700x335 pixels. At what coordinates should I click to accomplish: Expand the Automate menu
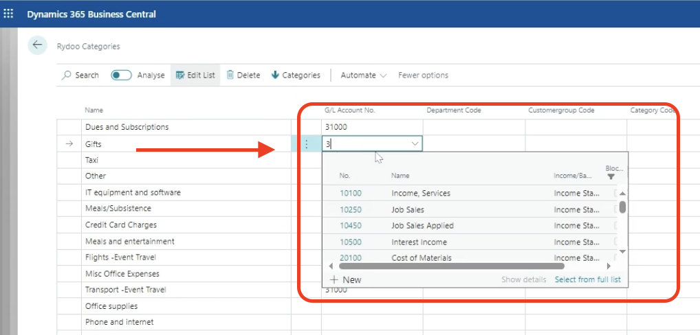coord(363,76)
